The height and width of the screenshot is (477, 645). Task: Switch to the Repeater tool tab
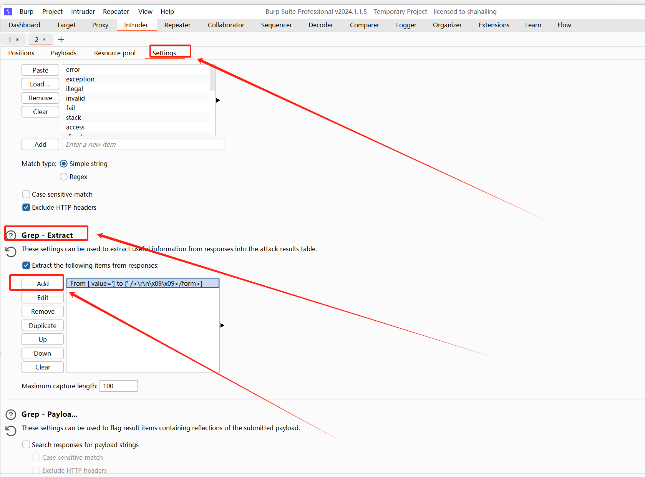coord(177,25)
